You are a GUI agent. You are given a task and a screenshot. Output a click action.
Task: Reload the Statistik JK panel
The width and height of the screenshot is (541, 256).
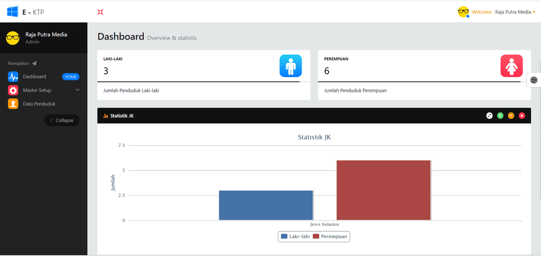tap(500, 116)
